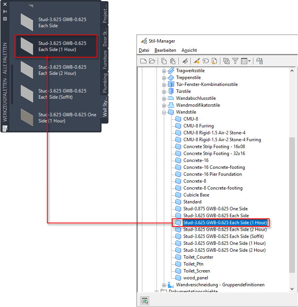Expand the Treppenstile node
Image resolution: width=298 pixels, height=307 pixels.
(164, 78)
